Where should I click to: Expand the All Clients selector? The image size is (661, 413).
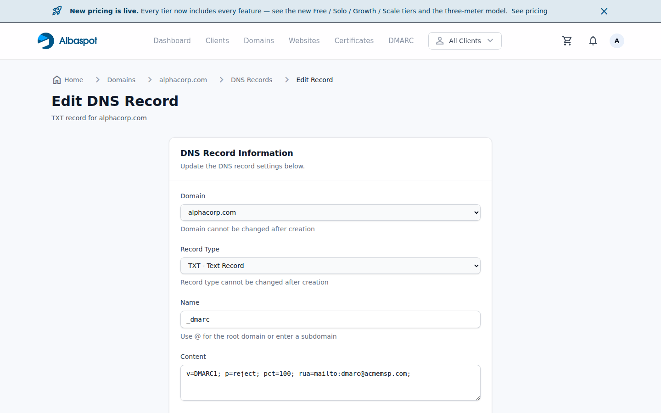coord(465,41)
